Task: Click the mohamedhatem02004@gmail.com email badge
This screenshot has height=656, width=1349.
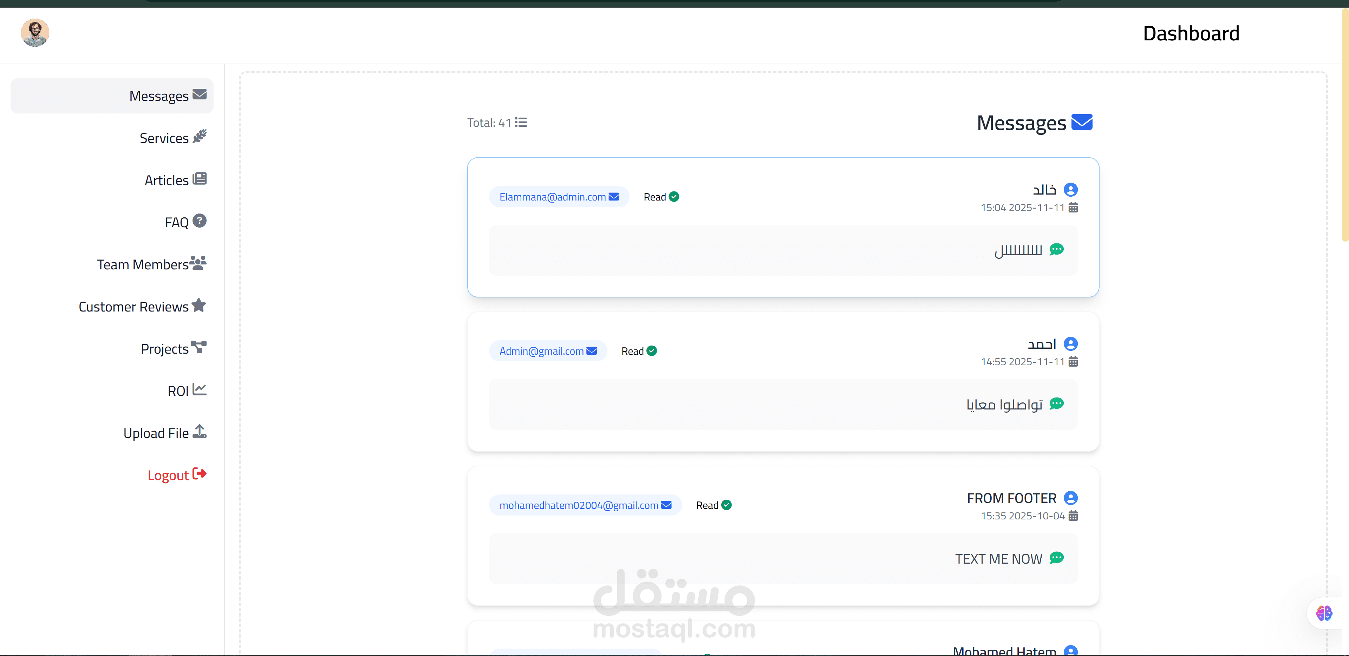Action: point(585,505)
